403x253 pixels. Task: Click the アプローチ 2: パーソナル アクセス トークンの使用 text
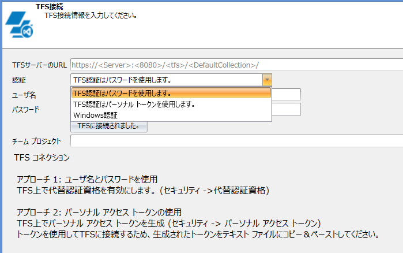99,213
